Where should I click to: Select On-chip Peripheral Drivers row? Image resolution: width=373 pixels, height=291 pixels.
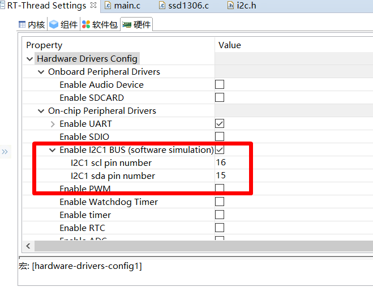pyautogui.click(x=102, y=111)
